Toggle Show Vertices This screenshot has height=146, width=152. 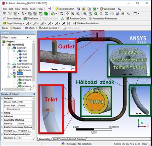pos(12,18)
